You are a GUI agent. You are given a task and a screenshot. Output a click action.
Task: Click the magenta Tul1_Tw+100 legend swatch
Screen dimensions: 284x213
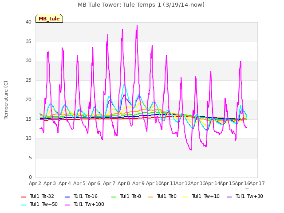67,205
